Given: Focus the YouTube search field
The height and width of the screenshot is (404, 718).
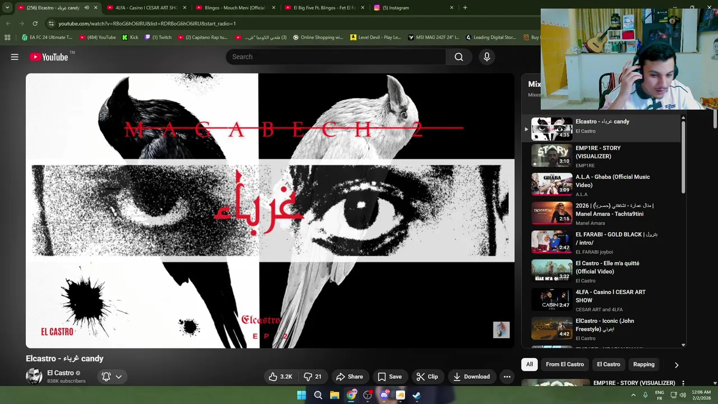Looking at the screenshot, I should coord(335,57).
